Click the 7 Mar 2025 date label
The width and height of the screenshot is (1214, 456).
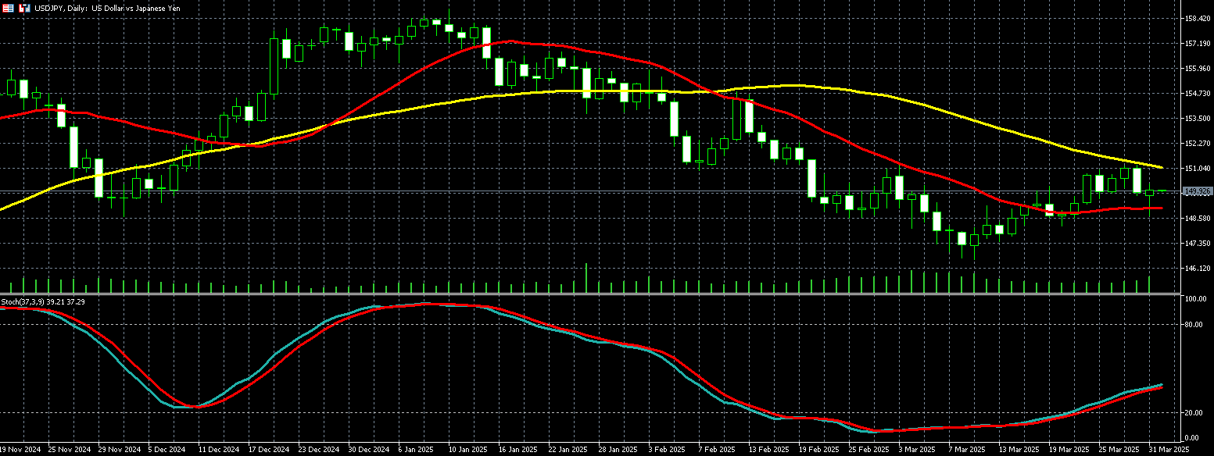(967, 450)
